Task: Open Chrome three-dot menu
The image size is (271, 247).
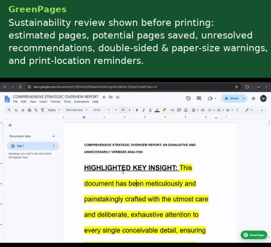Action: tap(266, 87)
